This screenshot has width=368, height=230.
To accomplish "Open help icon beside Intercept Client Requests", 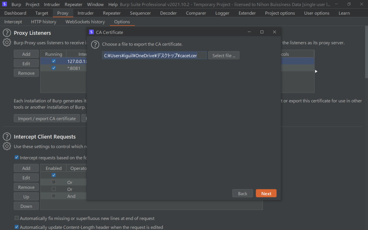I will (7, 136).
